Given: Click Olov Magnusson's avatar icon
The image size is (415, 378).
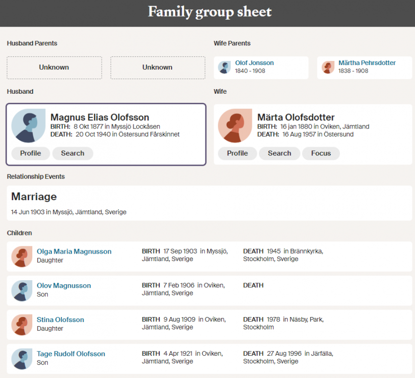Looking at the screenshot, I should pos(22,291).
